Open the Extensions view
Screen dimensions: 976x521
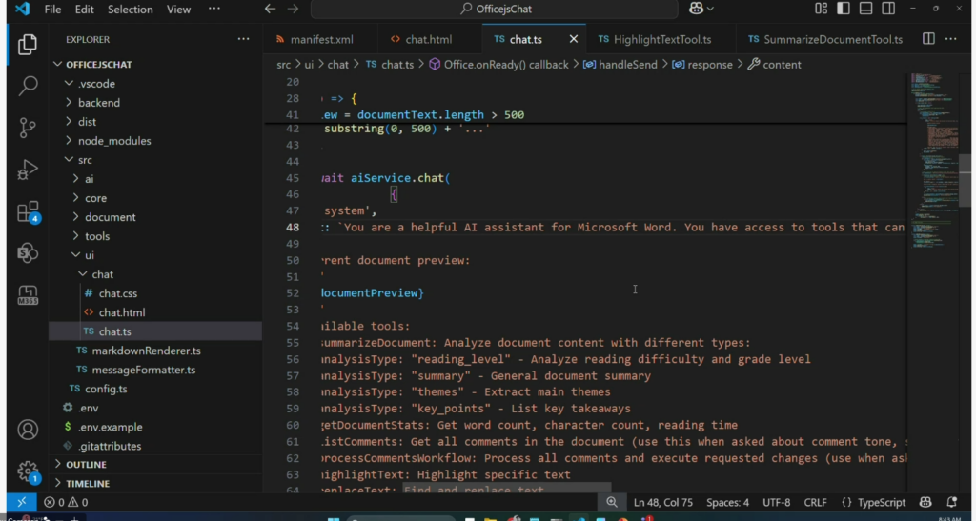coord(28,211)
